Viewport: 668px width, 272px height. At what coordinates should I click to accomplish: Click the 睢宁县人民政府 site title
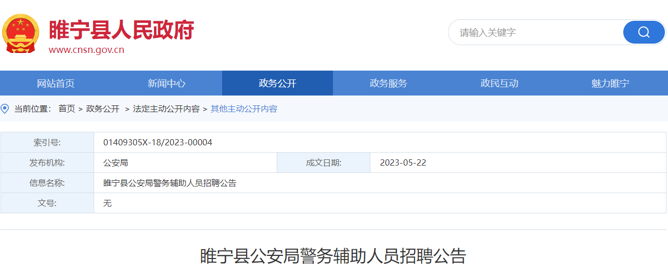point(121,30)
